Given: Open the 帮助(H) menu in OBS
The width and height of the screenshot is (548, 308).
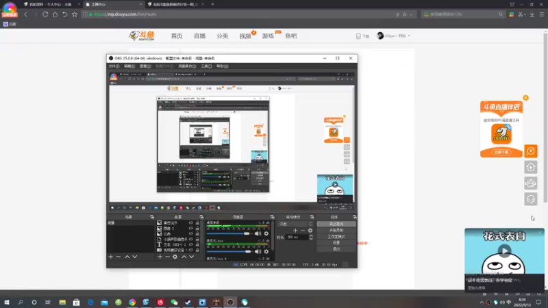Looking at the screenshot, I should tap(222, 66).
